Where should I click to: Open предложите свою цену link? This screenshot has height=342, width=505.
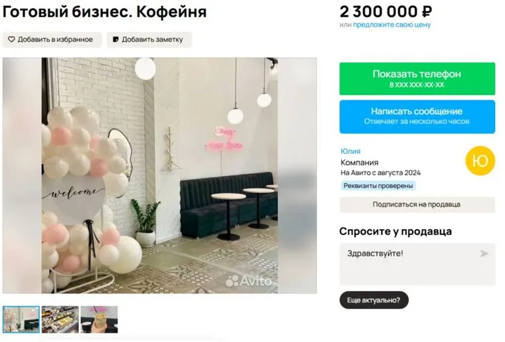pyautogui.click(x=391, y=25)
